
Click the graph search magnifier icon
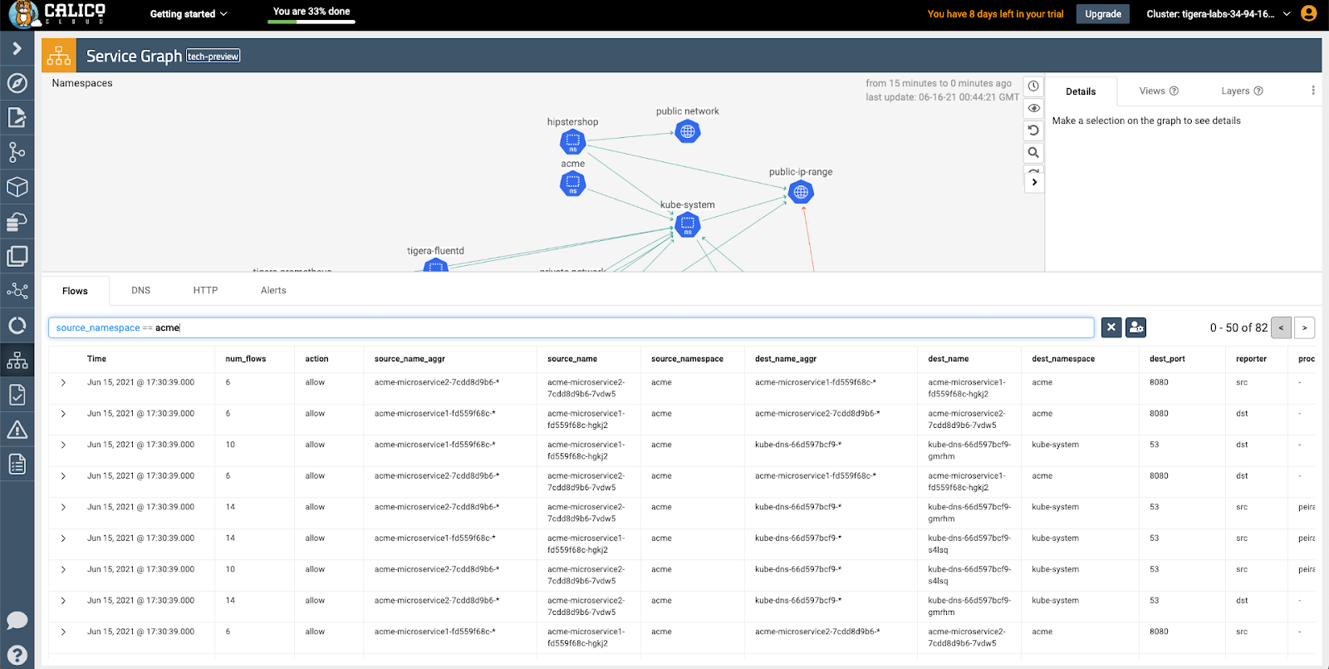1033,153
